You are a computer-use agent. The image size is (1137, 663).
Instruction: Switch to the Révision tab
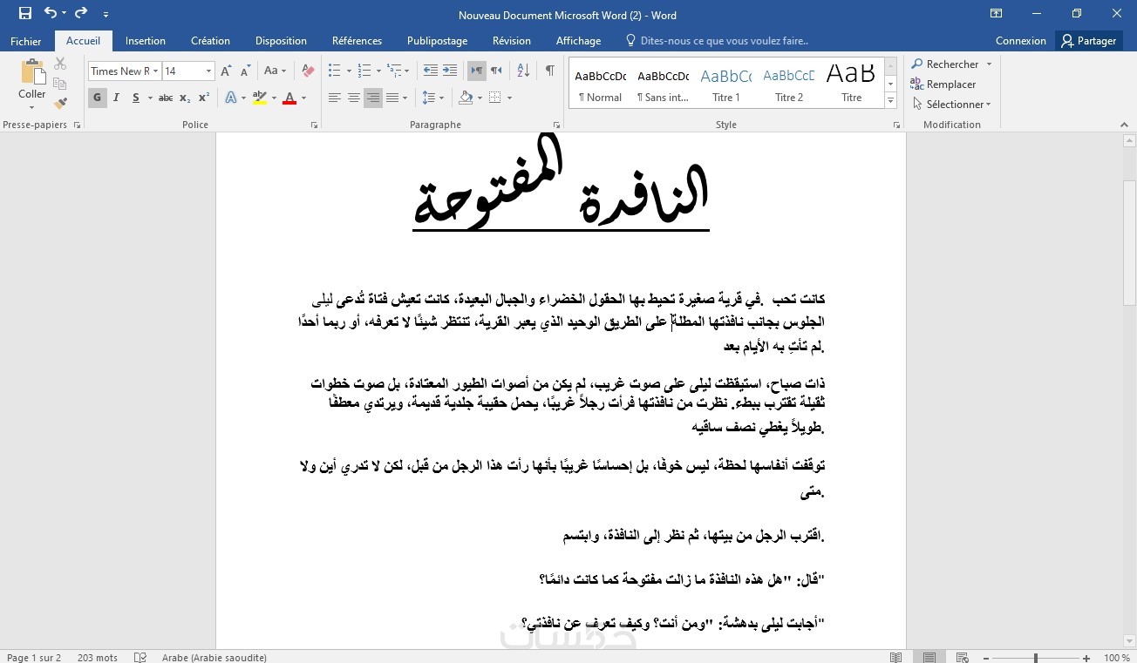(511, 41)
